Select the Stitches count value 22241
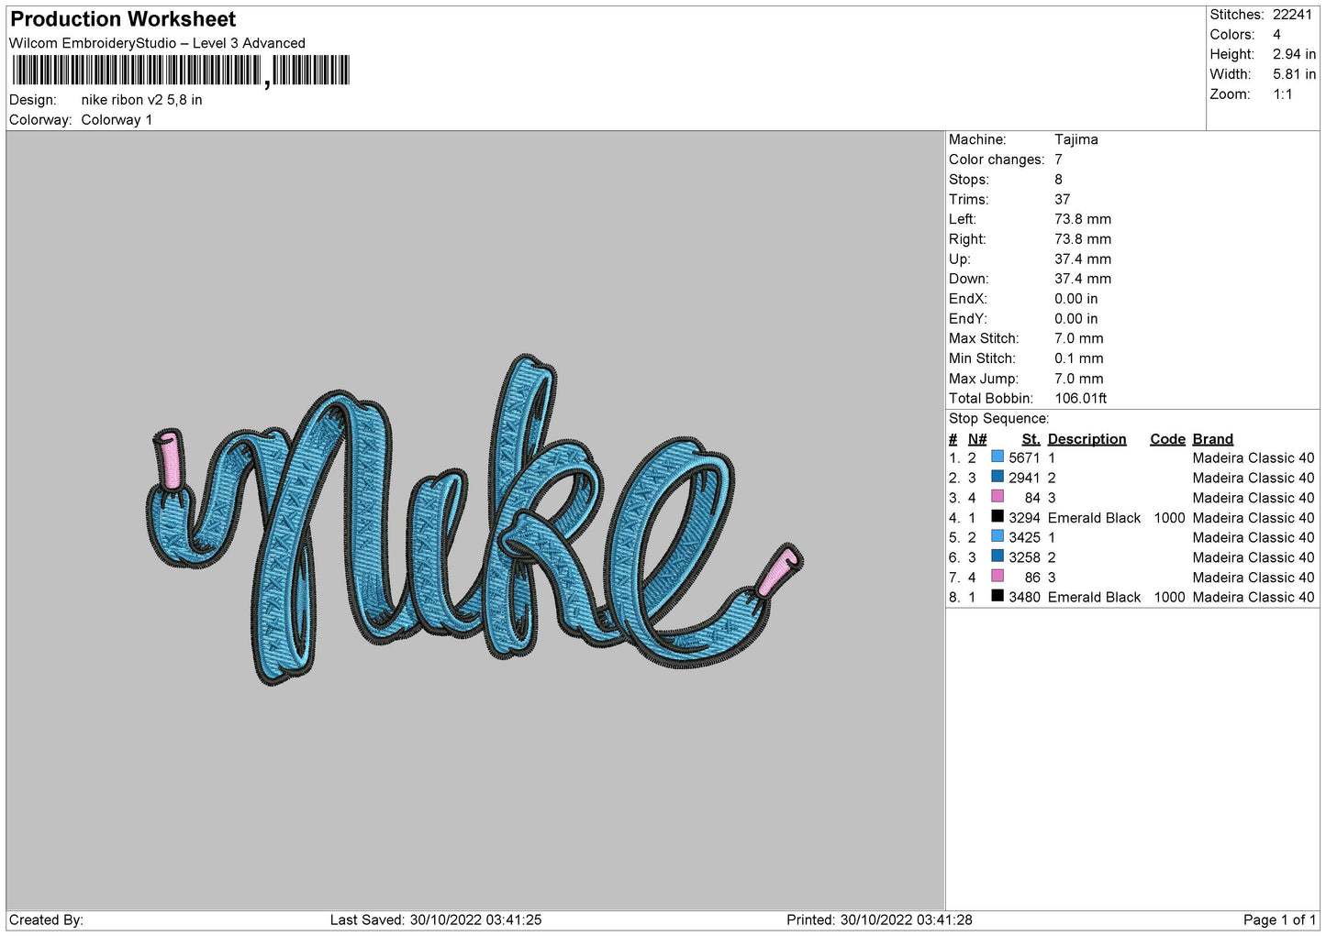The width and height of the screenshot is (1326, 936). point(1292,15)
